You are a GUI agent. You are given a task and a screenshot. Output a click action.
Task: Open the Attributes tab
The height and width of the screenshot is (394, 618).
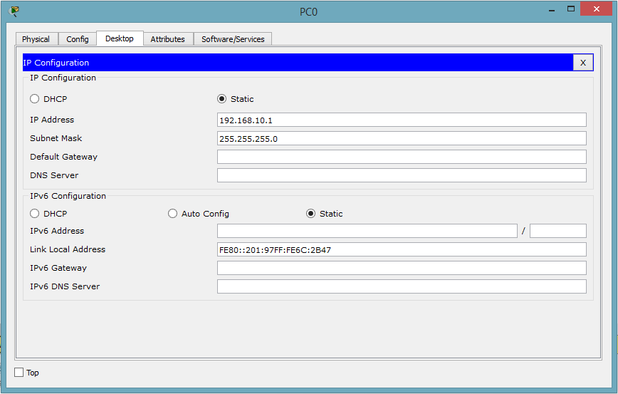point(167,39)
